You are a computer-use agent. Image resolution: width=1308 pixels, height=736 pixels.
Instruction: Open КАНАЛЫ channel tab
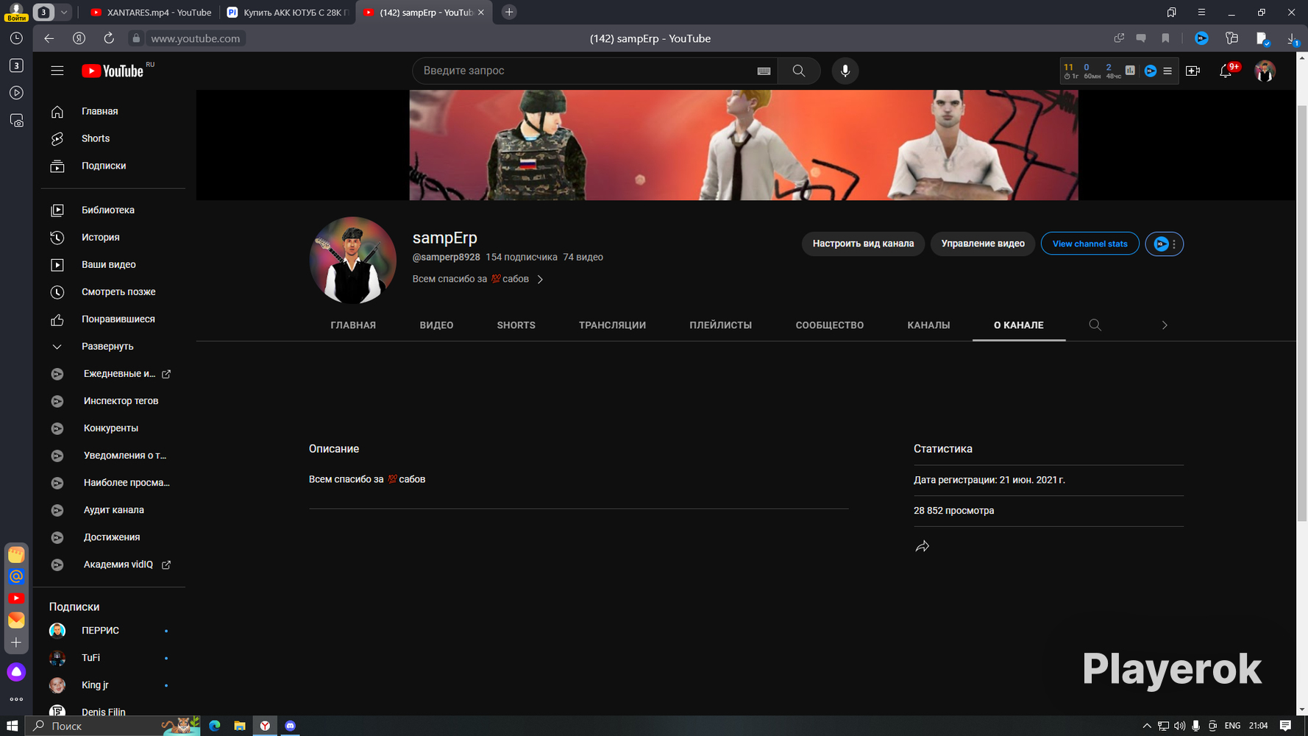pos(928,325)
